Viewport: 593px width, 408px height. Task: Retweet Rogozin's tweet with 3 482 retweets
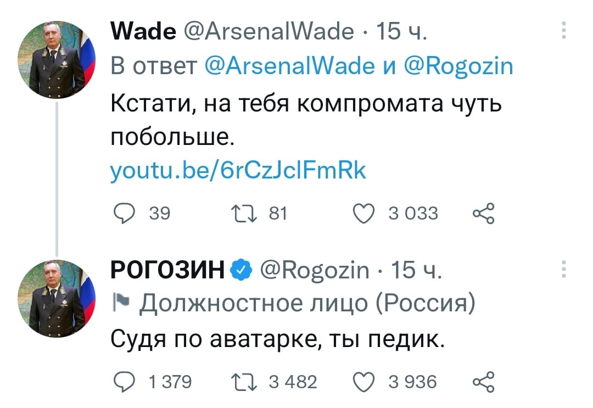(244, 382)
